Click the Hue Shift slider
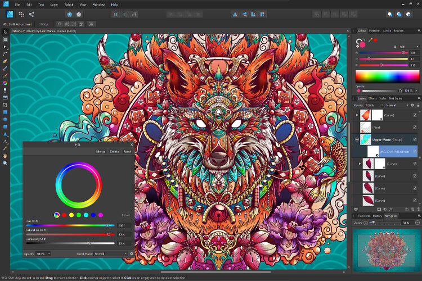 coord(70,225)
